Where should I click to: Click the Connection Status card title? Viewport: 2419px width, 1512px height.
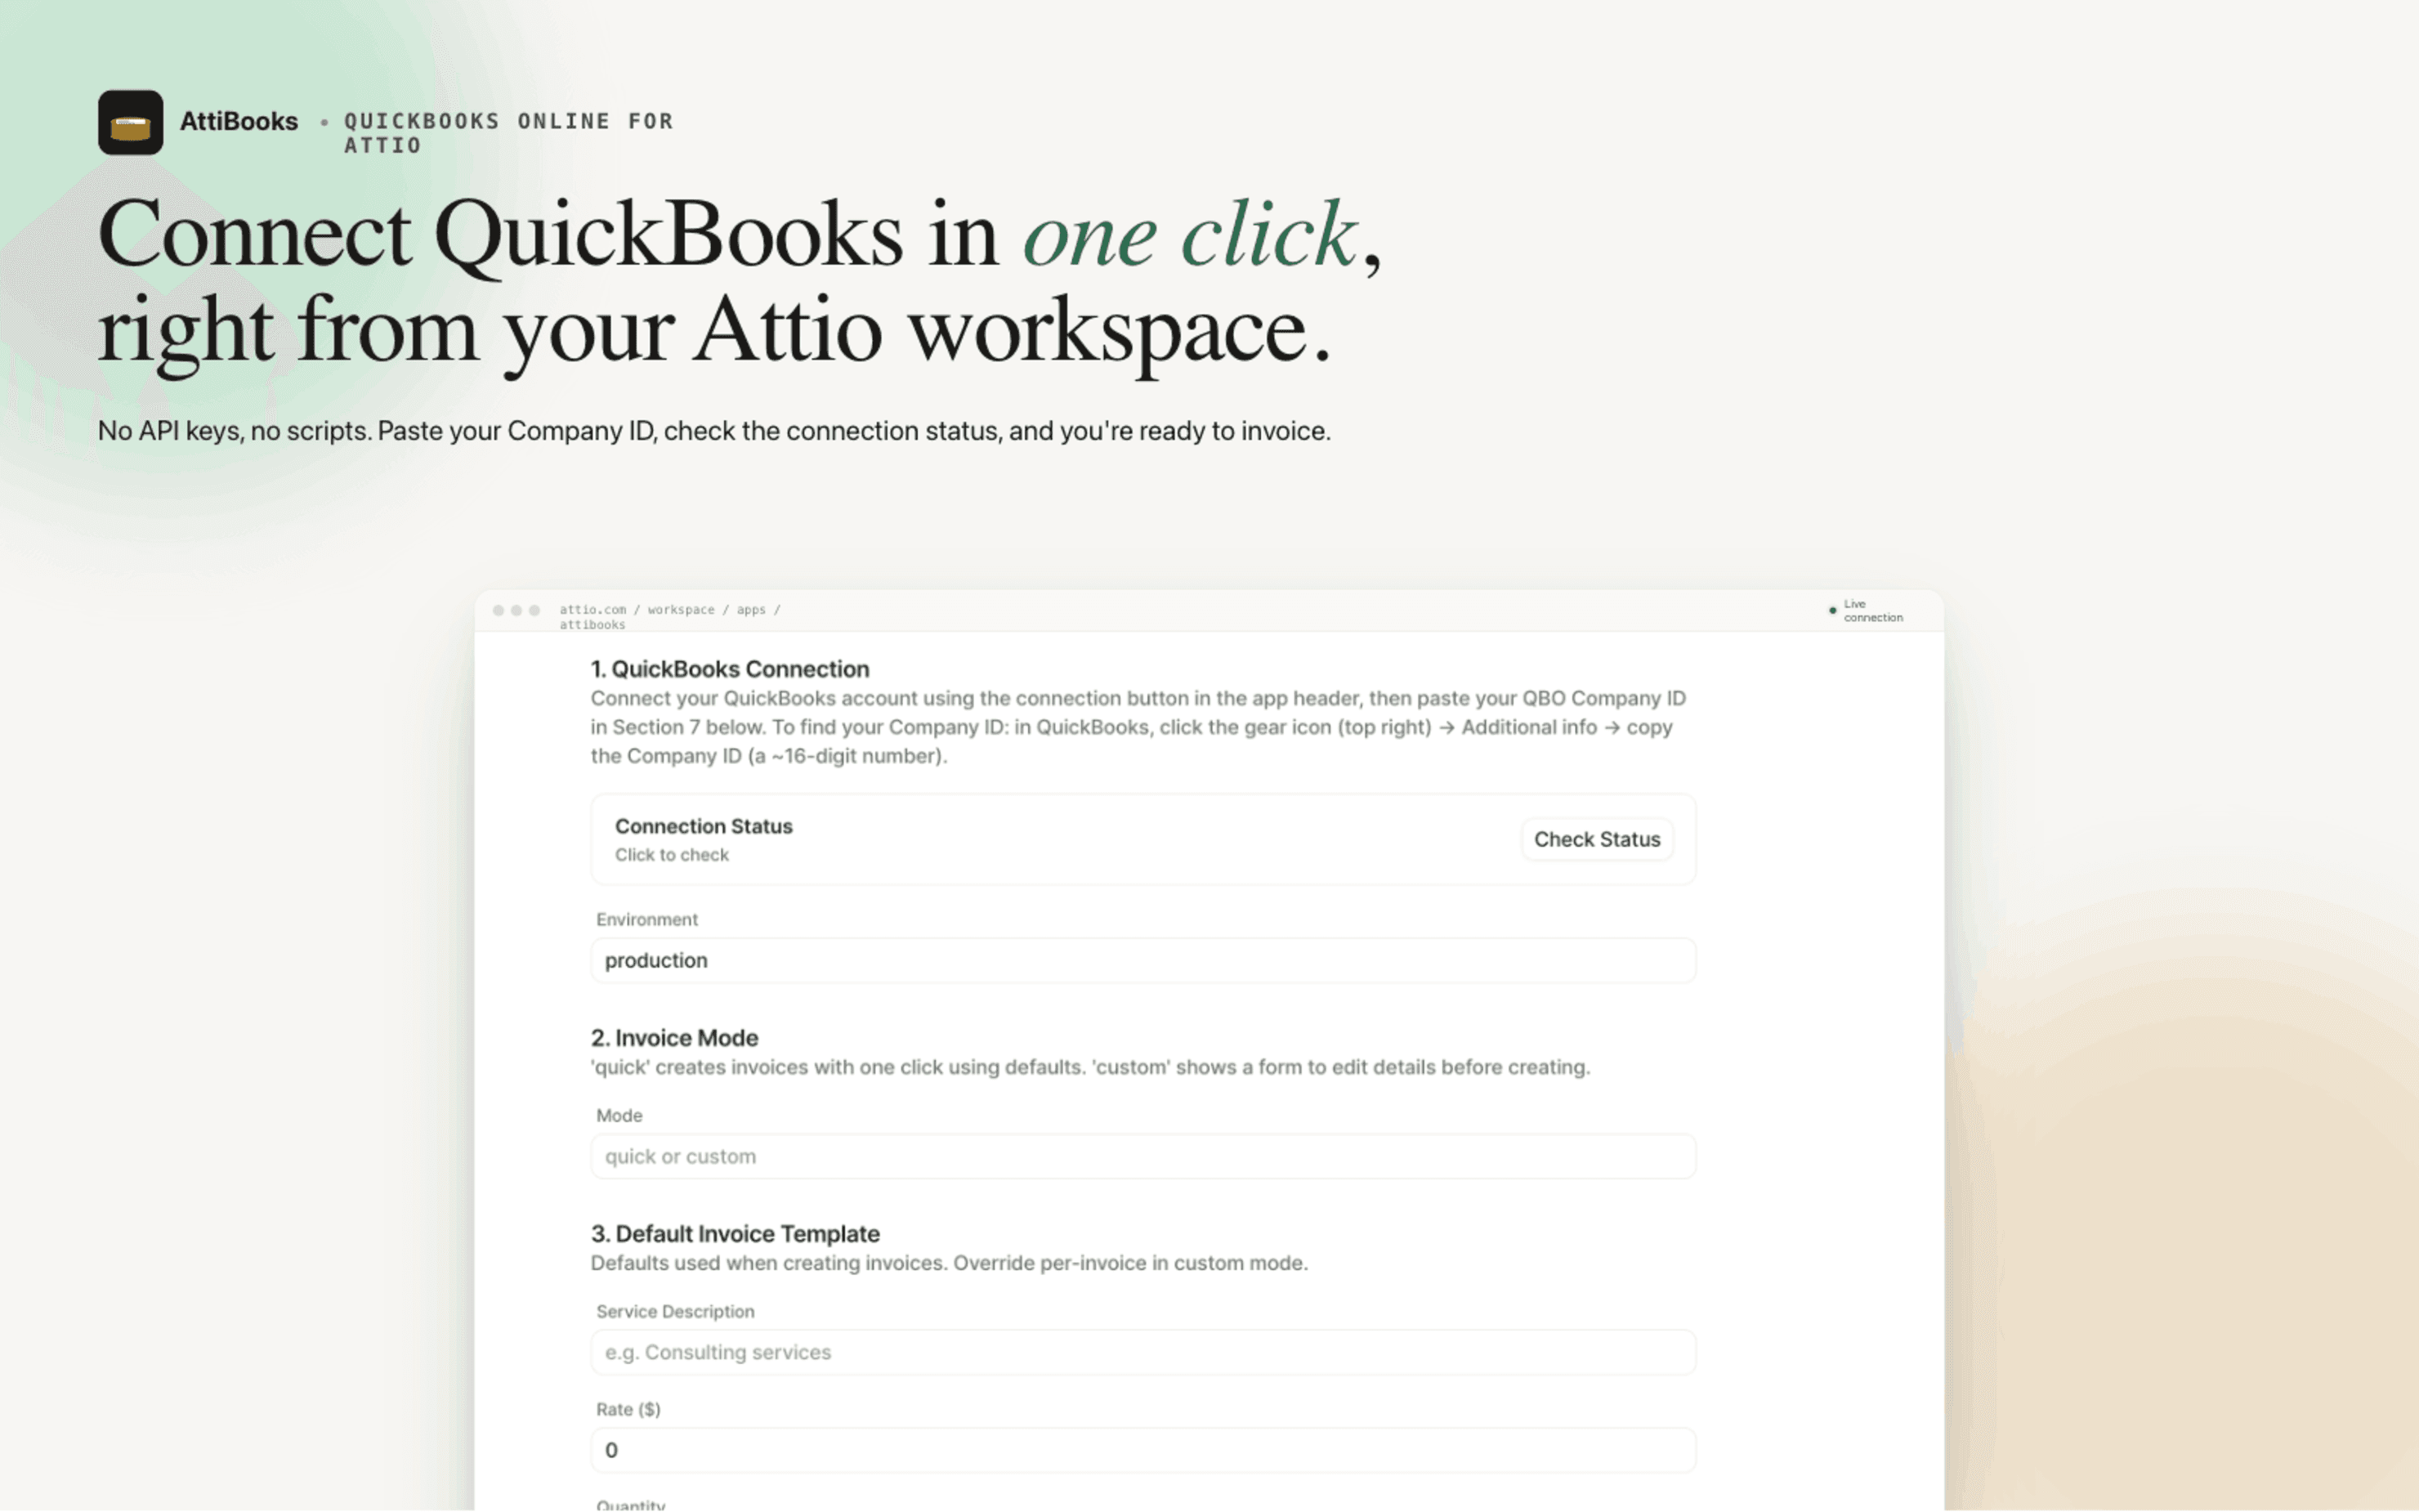pyautogui.click(x=703, y=826)
